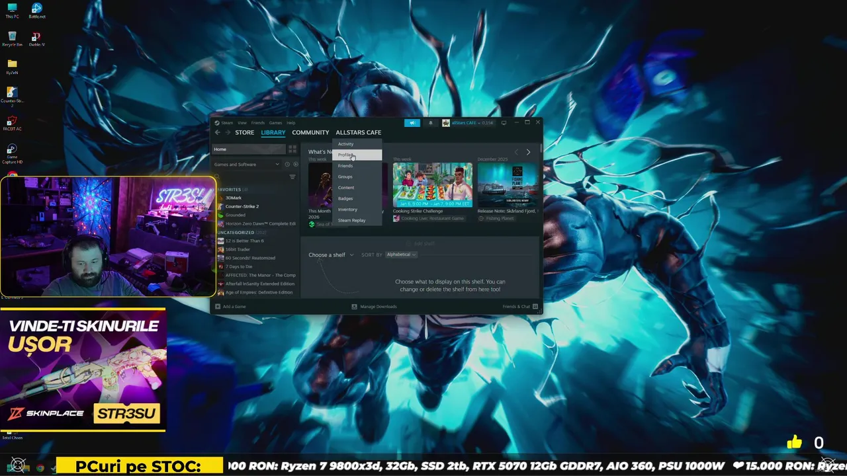Select Steam Replay in the dropdown menu
Viewport: 847px width, 476px height.
click(x=357, y=220)
